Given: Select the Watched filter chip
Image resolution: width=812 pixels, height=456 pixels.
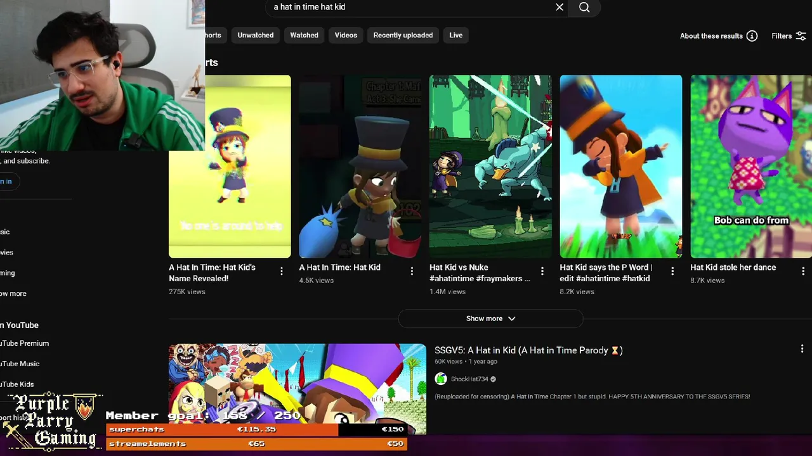Looking at the screenshot, I should click(304, 35).
